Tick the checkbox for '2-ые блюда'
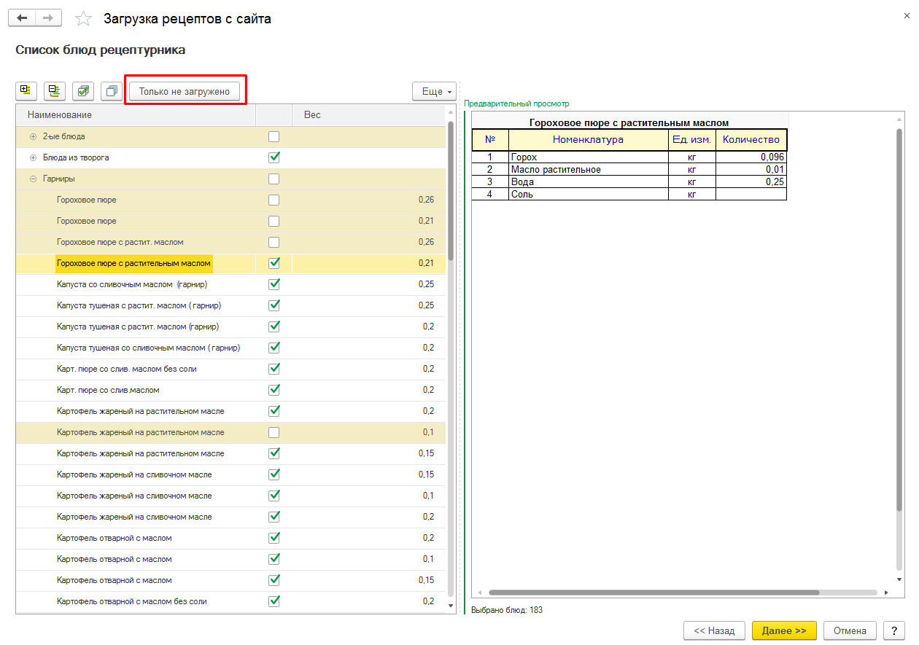This screenshot has width=919, height=645. click(x=274, y=136)
